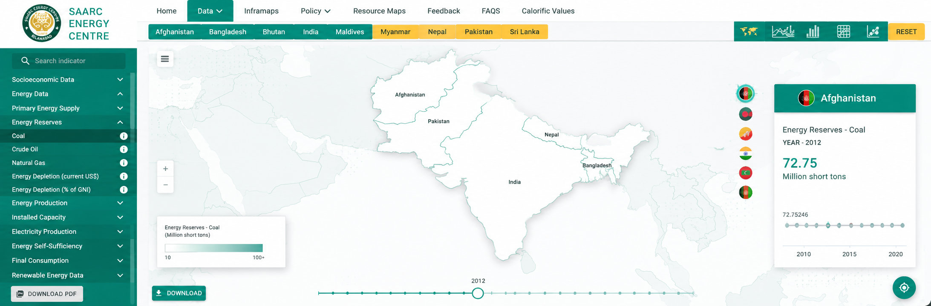
Task: Enable the Pakistan country filter
Action: point(478,32)
